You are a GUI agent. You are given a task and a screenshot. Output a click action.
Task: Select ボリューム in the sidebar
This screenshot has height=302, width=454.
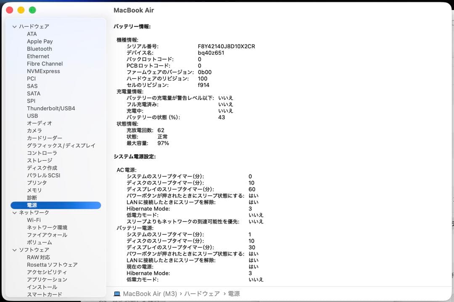tap(40, 242)
